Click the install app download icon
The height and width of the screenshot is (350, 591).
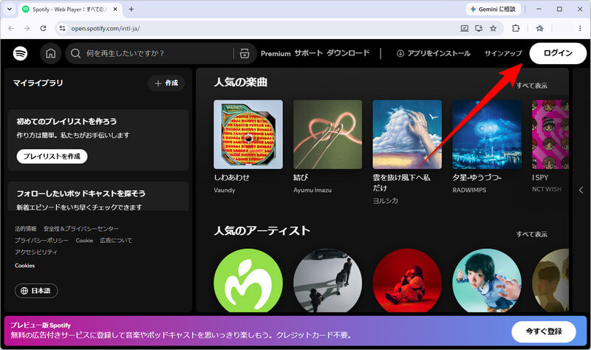tap(400, 53)
